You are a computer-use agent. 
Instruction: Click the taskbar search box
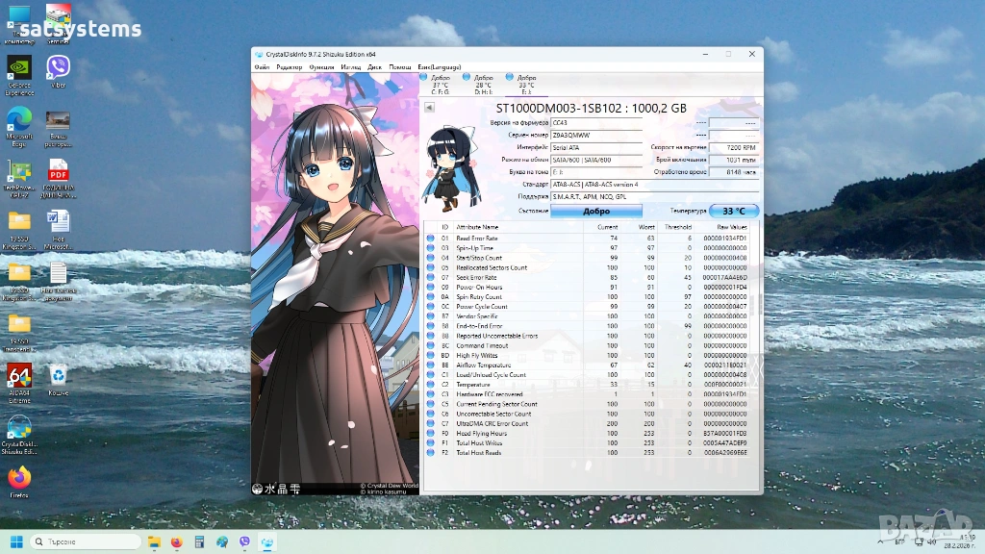click(x=85, y=541)
